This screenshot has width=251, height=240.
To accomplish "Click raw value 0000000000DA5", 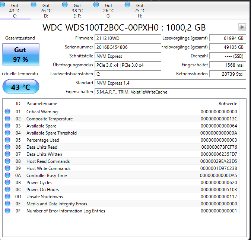I will pos(219,176).
